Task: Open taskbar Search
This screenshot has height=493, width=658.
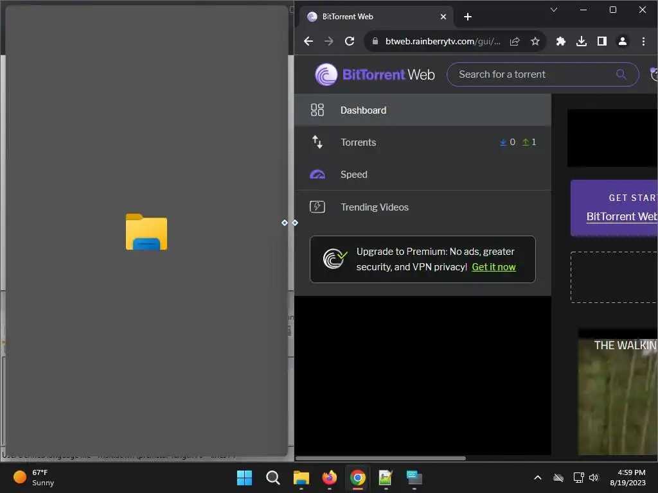Action: click(272, 478)
